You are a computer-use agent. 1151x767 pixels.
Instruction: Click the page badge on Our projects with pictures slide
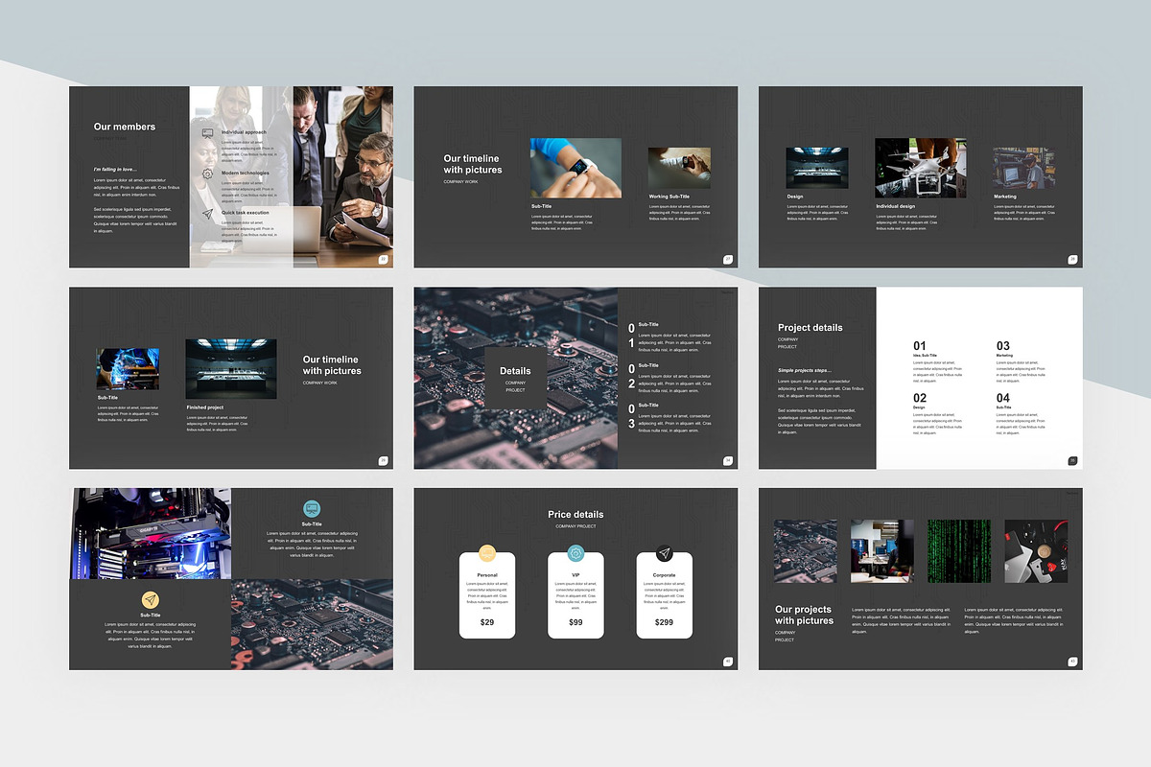pyautogui.click(x=1072, y=661)
